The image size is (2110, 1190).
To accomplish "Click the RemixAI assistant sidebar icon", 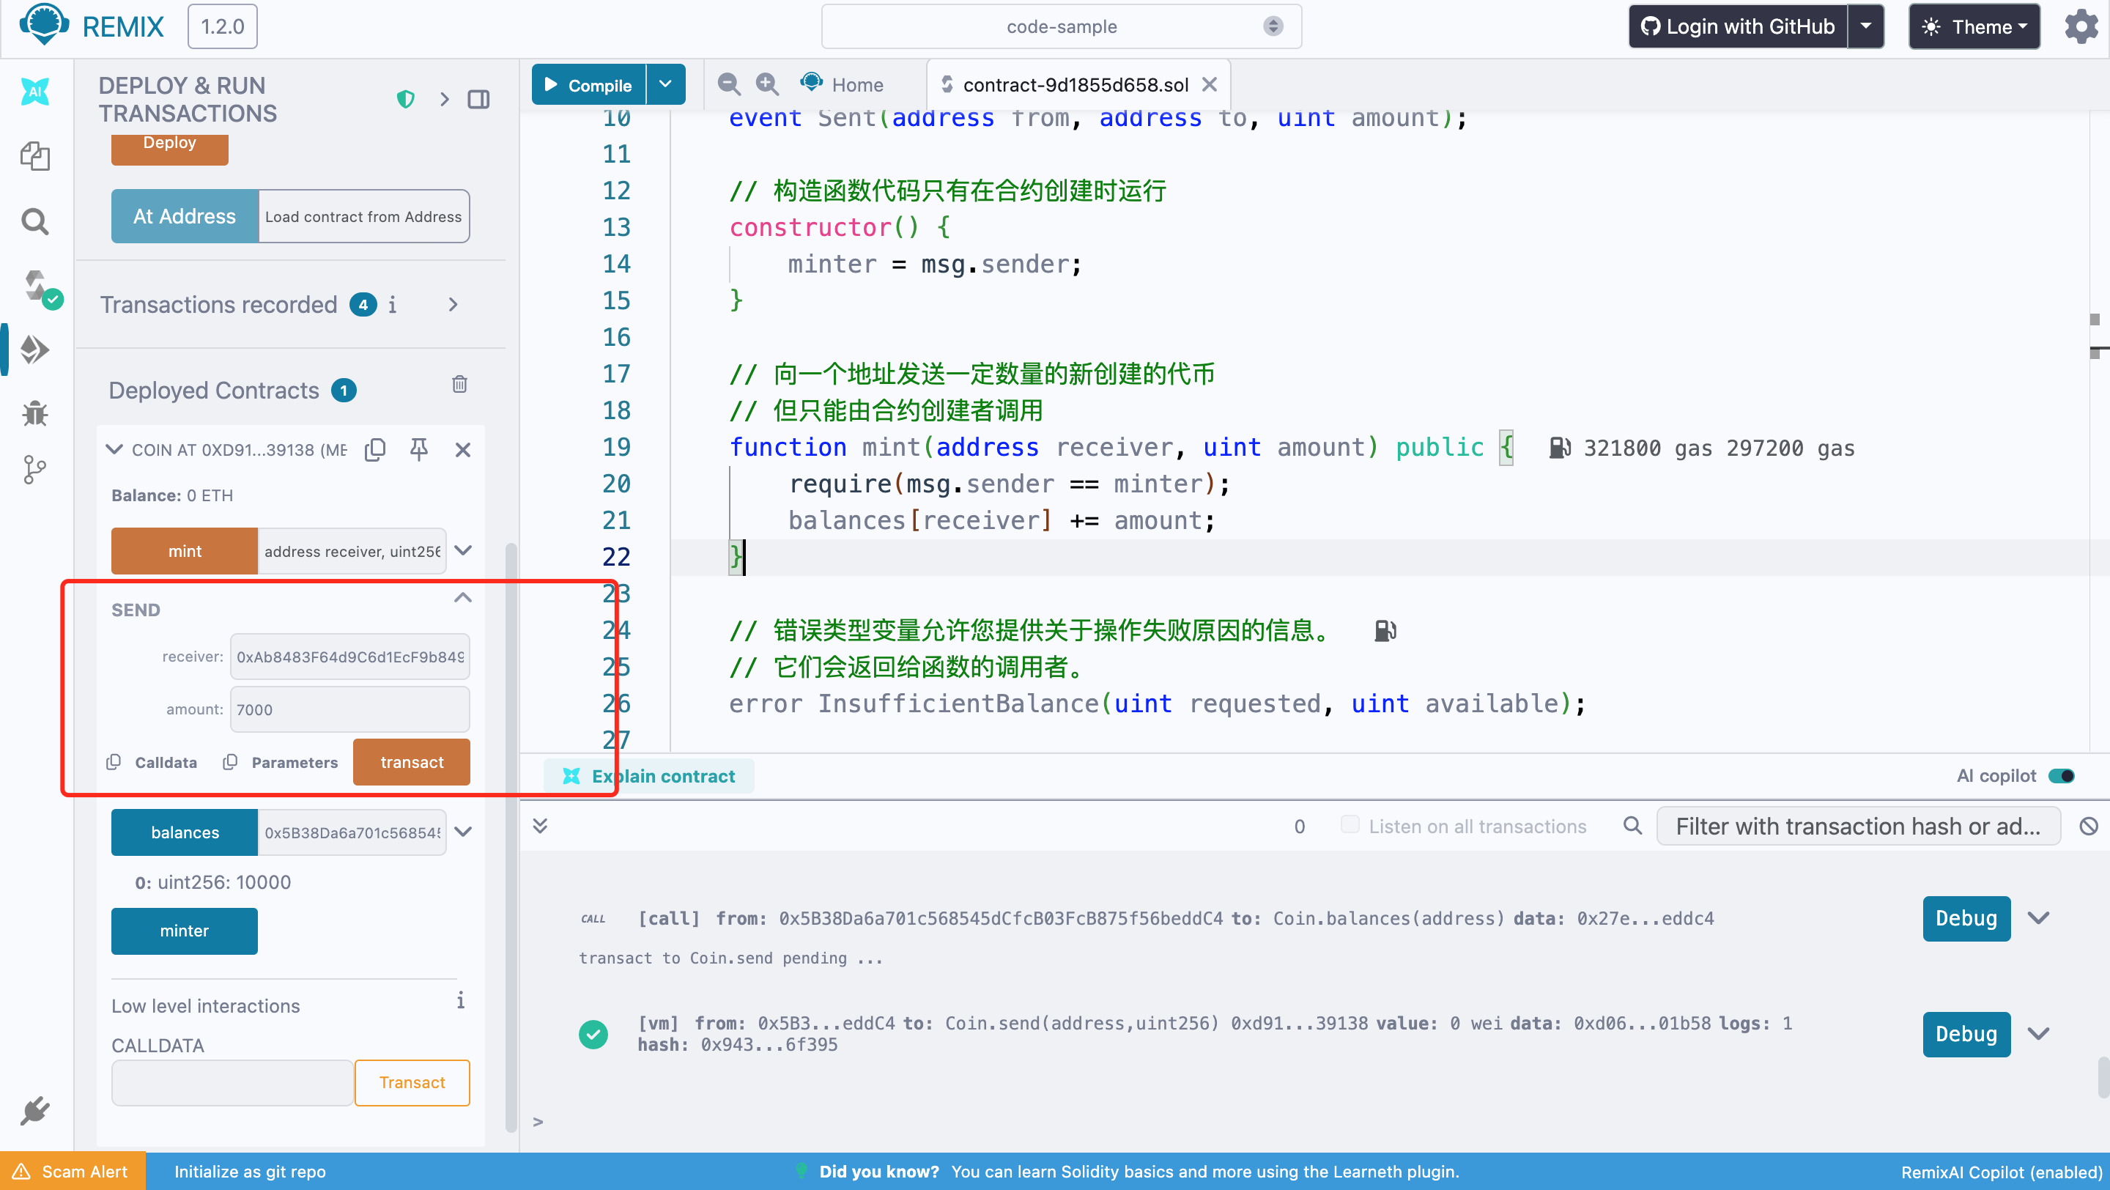I will pos(34,92).
